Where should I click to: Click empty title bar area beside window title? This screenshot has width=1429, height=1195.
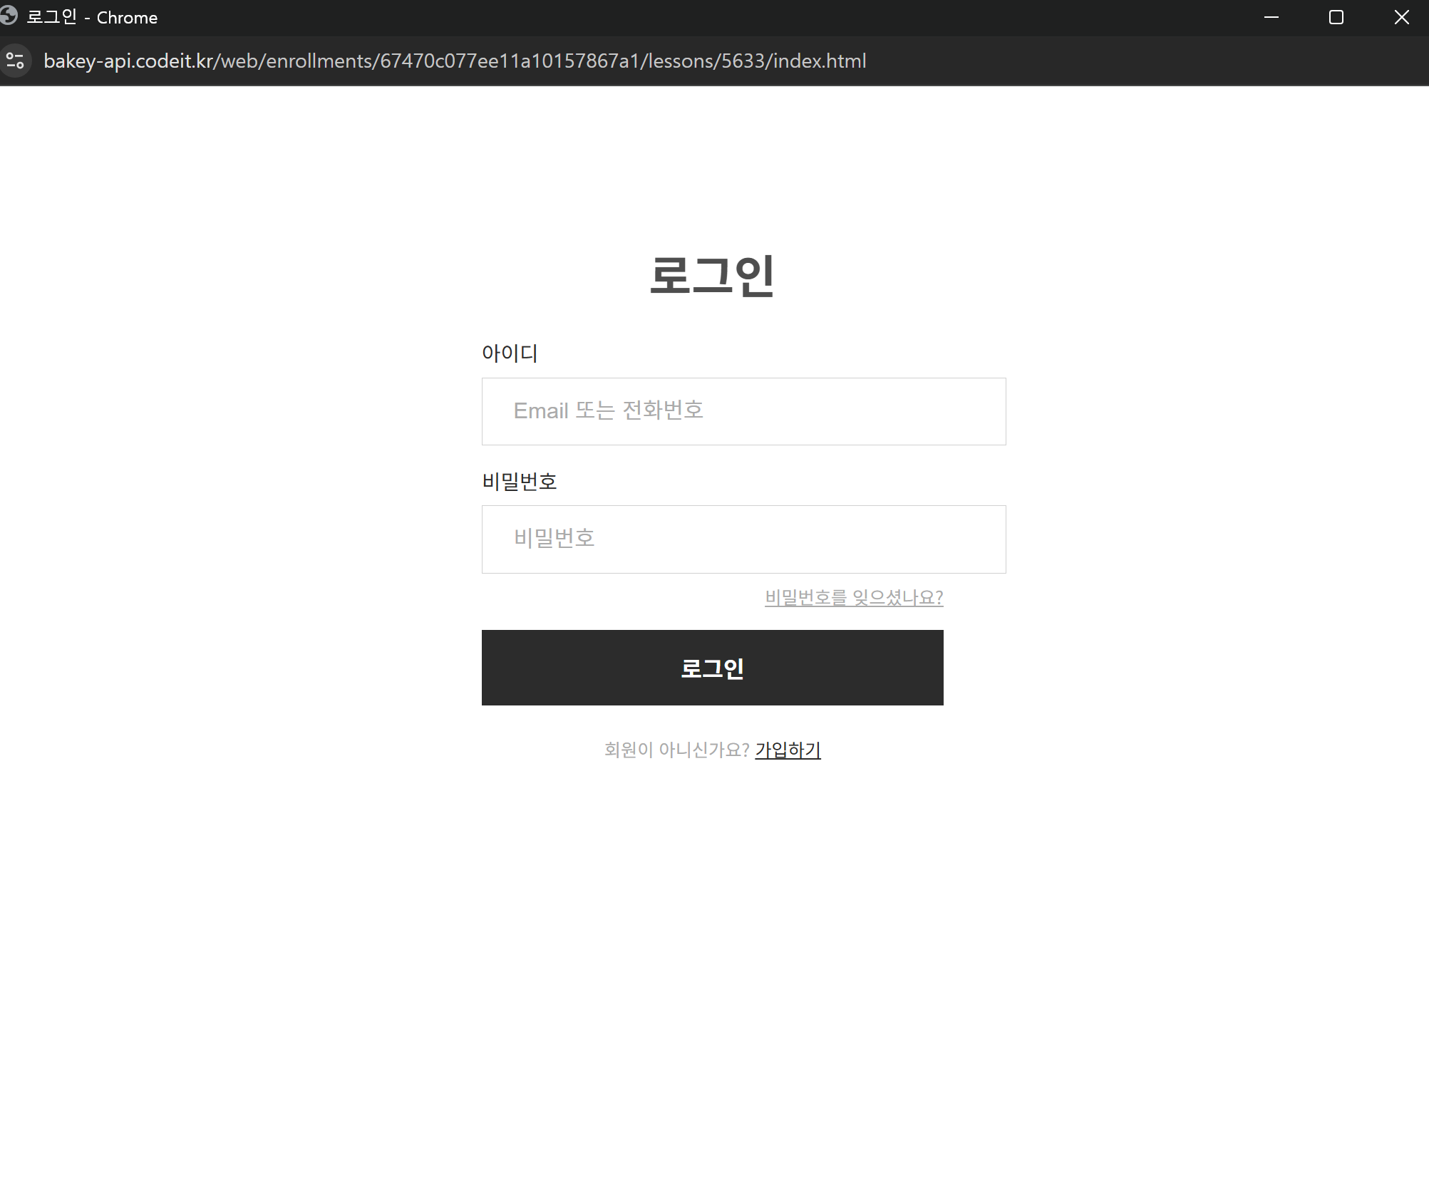[x=641, y=17]
